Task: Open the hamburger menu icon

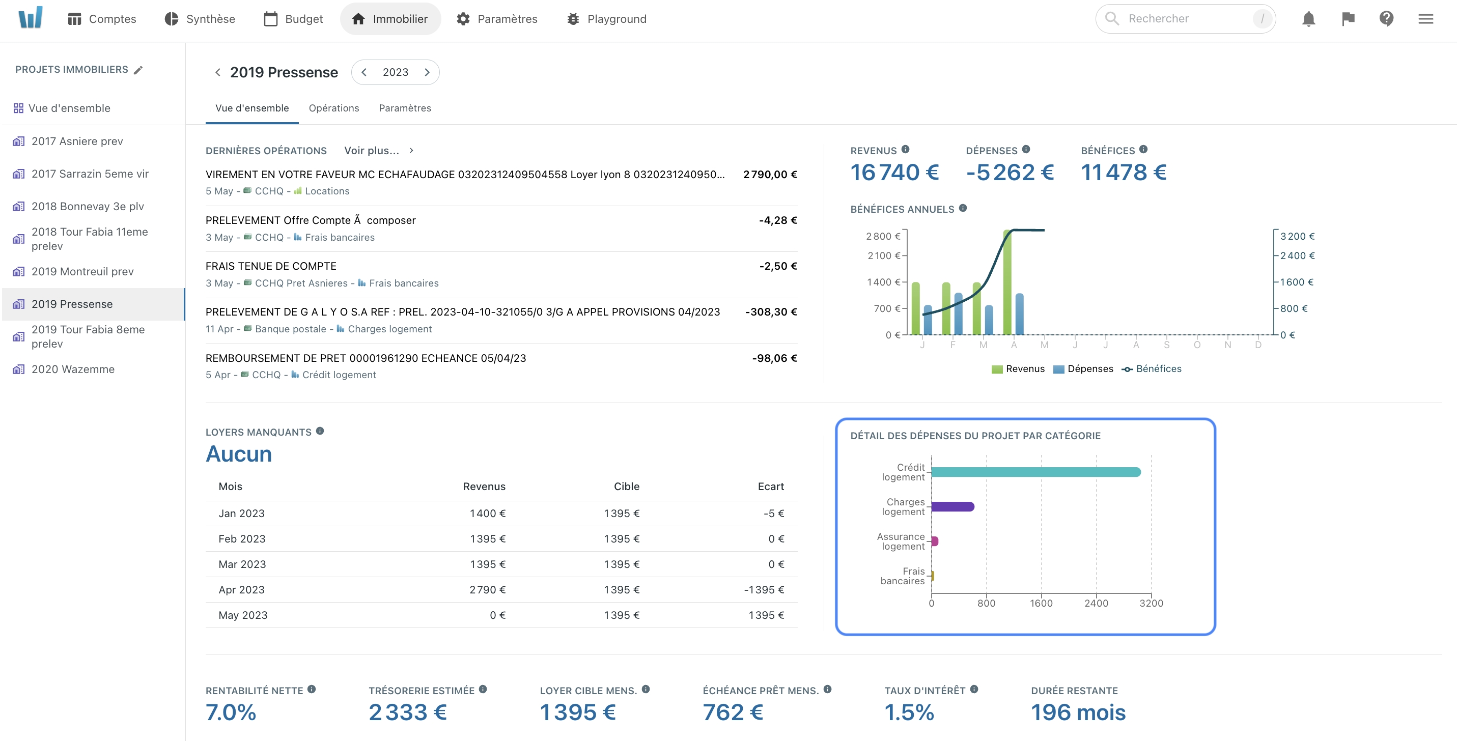Action: click(1425, 19)
